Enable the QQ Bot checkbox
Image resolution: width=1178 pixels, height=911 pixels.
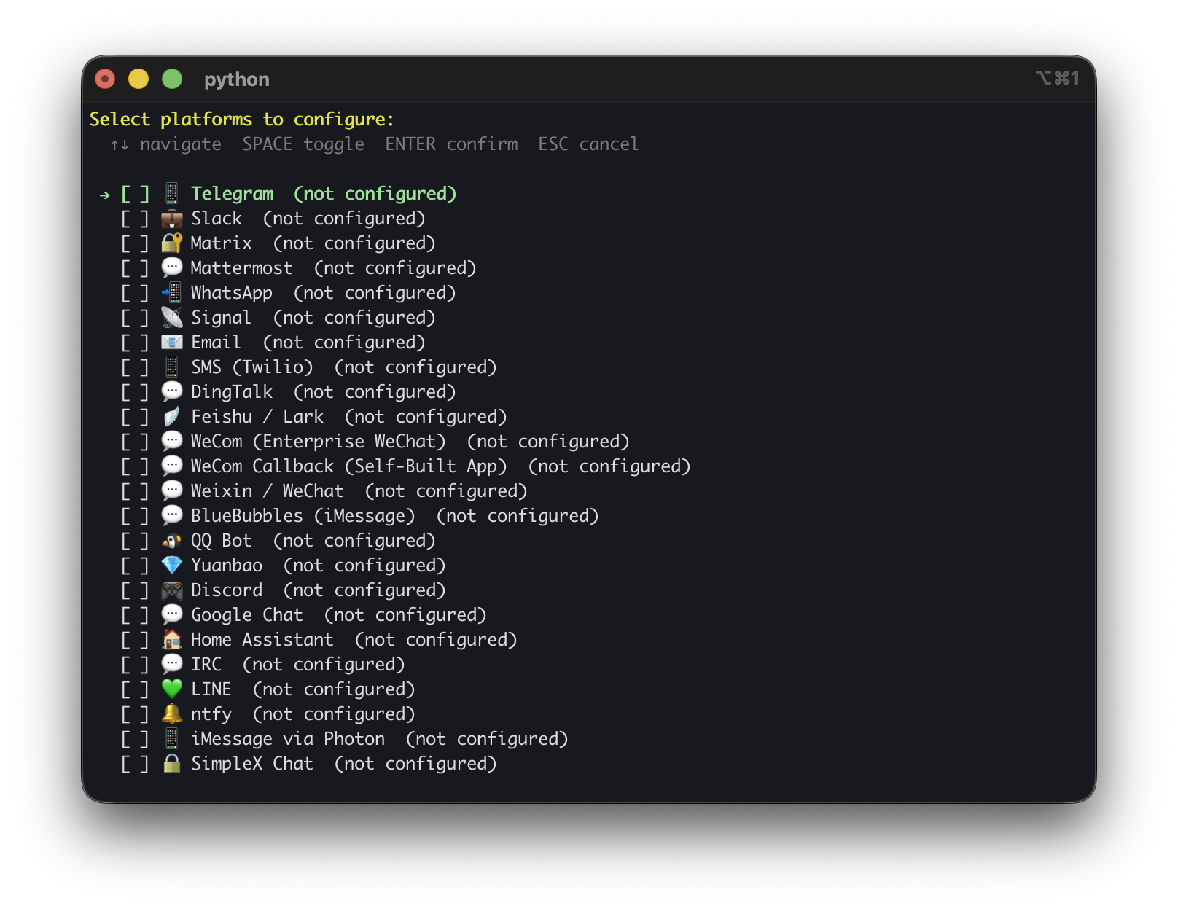135,541
